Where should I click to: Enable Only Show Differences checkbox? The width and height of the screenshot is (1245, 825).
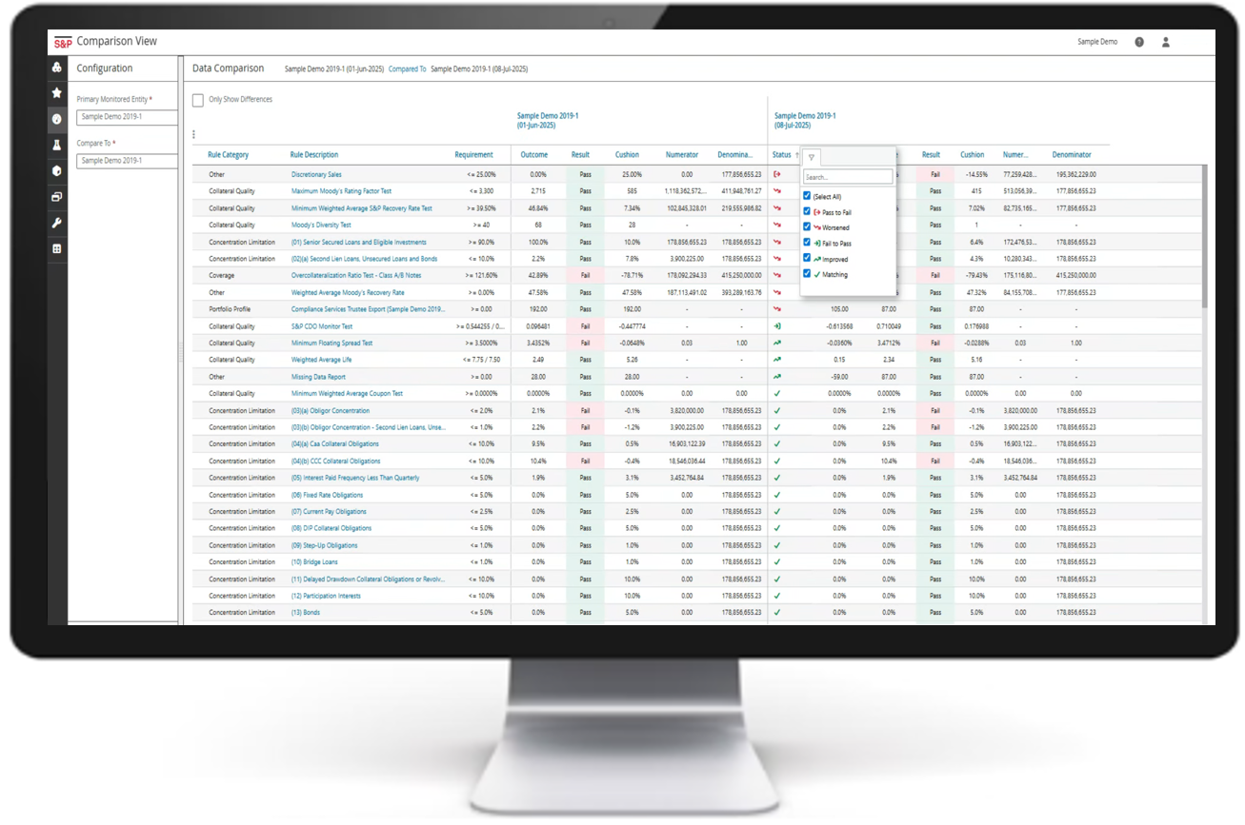(198, 100)
